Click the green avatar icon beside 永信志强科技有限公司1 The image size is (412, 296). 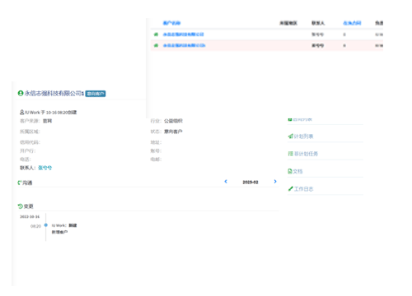click(x=21, y=93)
